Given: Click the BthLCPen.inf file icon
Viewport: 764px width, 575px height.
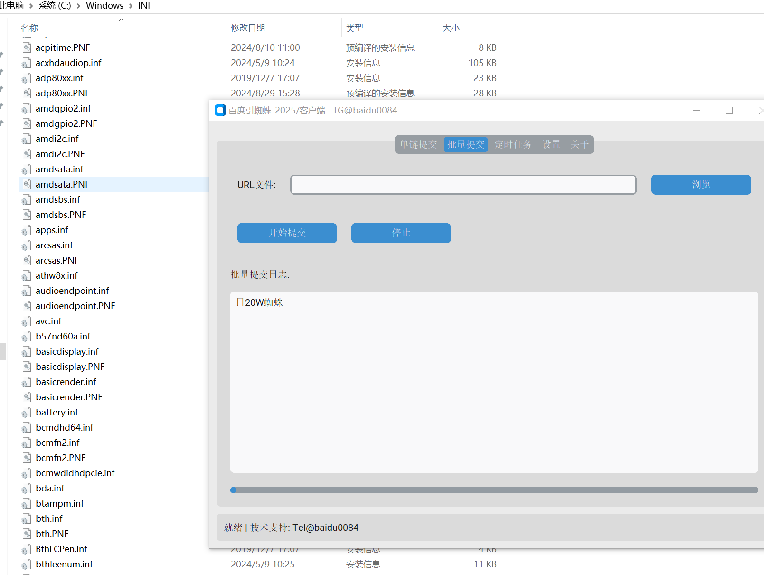Looking at the screenshot, I should point(27,549).
